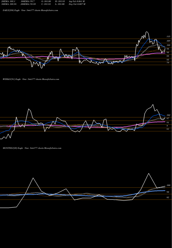Click the DAILY(250) chart title
Image resolution: width=172 pixels, height=248 pixels.
click(x=30, y=10)
